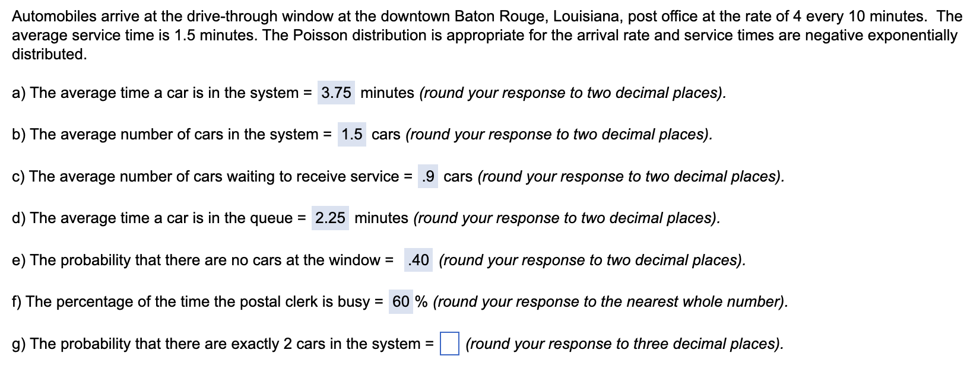Screen dimensions: 964x375
Task: Select the highlighted answer 3.75 in part a
Action: point(335,93)
